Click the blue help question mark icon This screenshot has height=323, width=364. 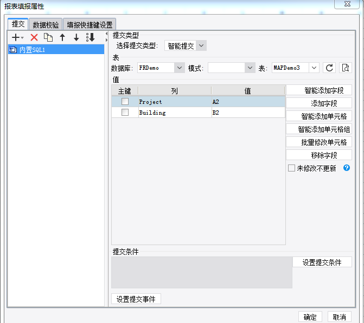point(347,168)
